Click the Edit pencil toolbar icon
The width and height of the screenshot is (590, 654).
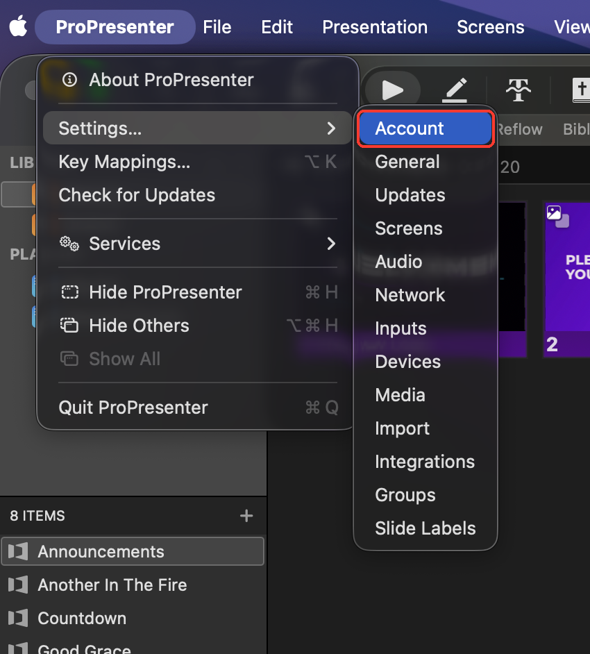pos(455,90)
